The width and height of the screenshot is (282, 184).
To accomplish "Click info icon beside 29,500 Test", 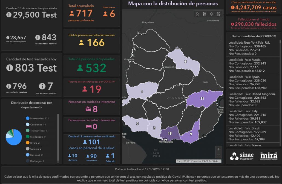I will 9,15.
